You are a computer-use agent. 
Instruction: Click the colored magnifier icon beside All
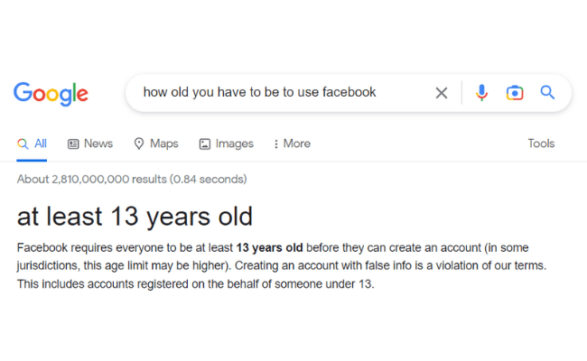(x=23, y=144)
